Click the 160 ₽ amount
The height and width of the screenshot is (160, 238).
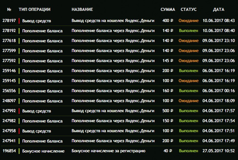coord(168,91)
